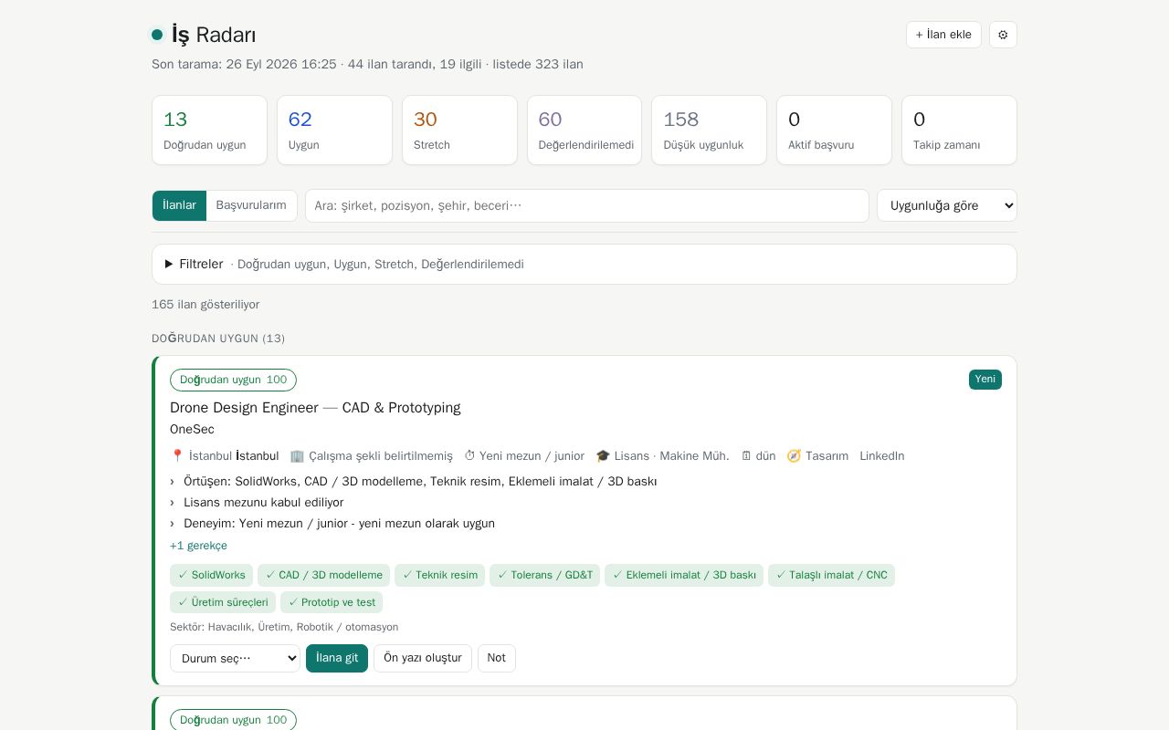
Task: Click the building icon for work type
Action: pos(297,456)
